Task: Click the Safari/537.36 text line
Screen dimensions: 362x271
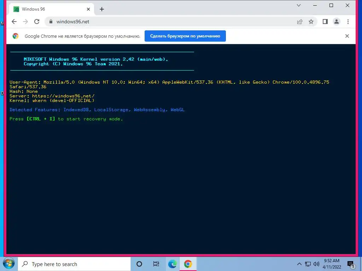Action: pos(28,87)
